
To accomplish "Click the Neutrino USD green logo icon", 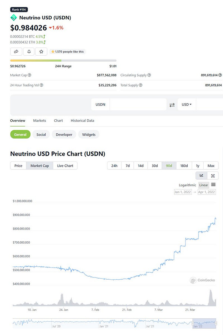I will (x=14, y=17).
